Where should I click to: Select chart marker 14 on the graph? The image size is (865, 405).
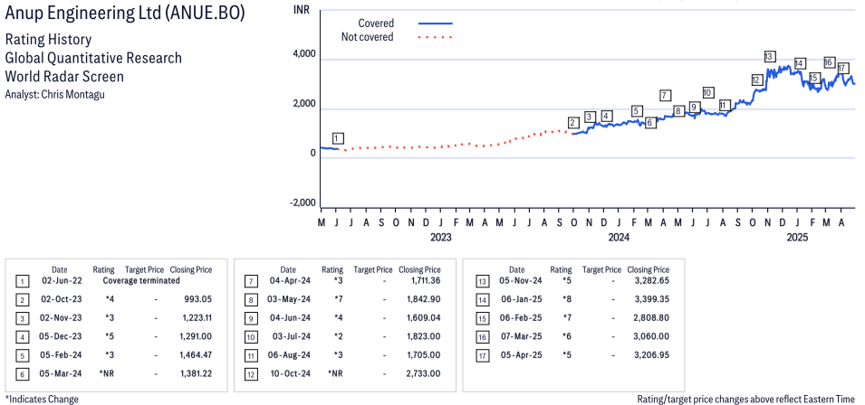pos(800,62)
